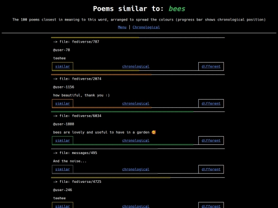Viewport: 278px width, 208px height.
Task: Click the username '@user-1888'
Action: click(63, 124)
